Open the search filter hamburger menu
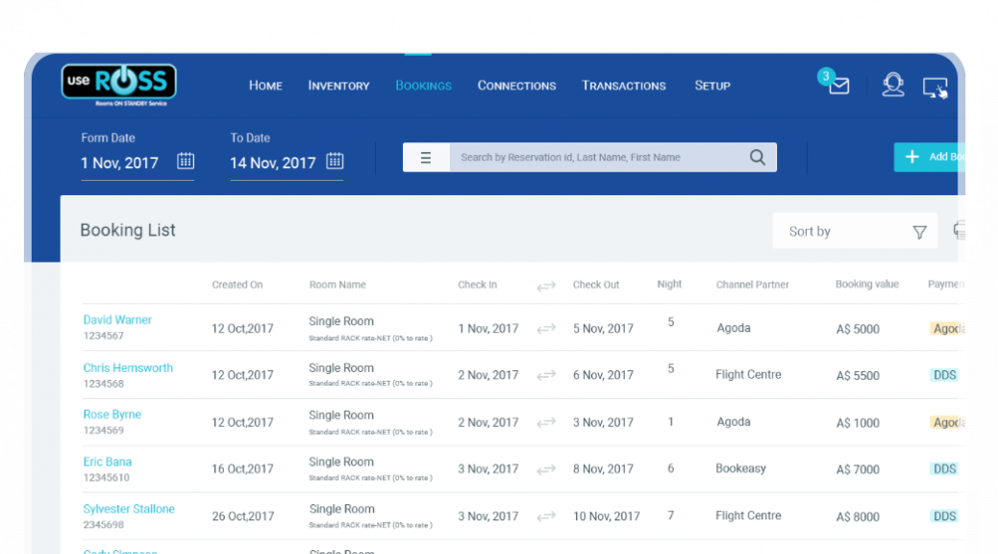Screen dimensions: 998x554 (426, 158)
